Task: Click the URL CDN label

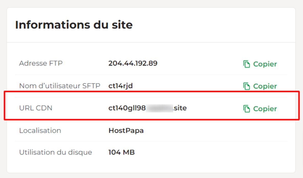Action: 36,108
